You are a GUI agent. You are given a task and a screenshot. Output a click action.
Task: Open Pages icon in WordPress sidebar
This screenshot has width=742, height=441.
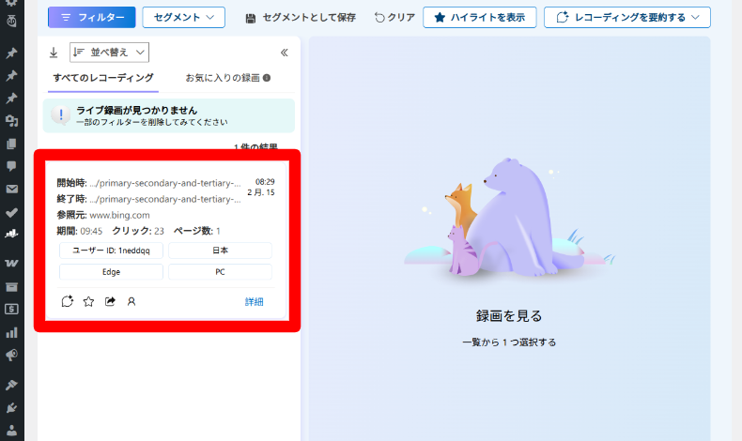(x=11, y=144)
